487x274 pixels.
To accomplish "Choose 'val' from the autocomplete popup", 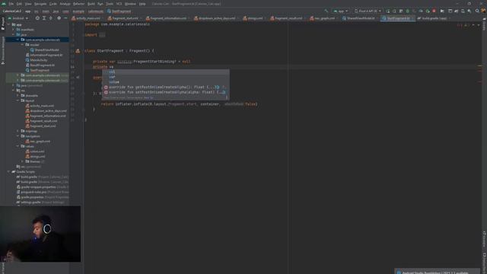I will [166, 72].
